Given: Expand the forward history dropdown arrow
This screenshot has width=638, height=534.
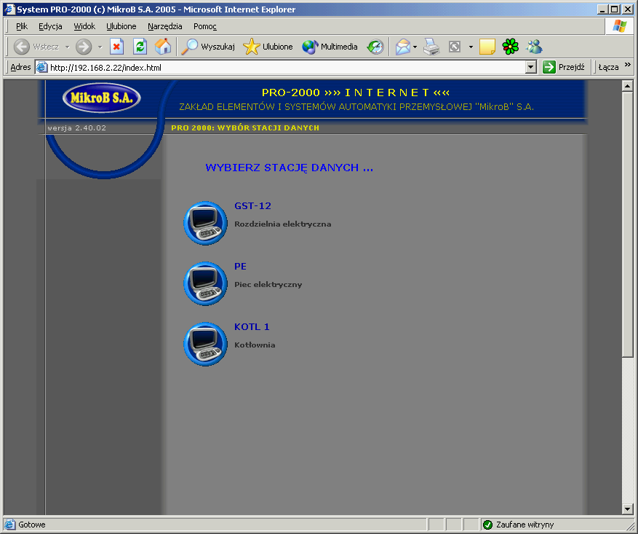Looking at the screenshot, I should [100, 47].
